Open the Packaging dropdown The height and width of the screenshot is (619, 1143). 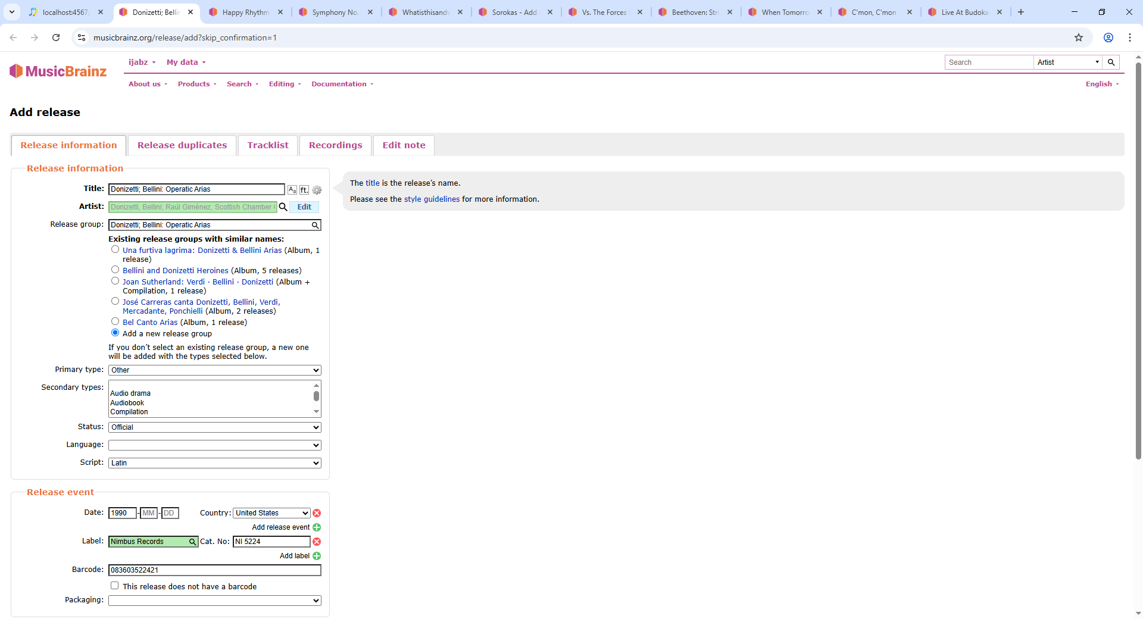point(215,601)
